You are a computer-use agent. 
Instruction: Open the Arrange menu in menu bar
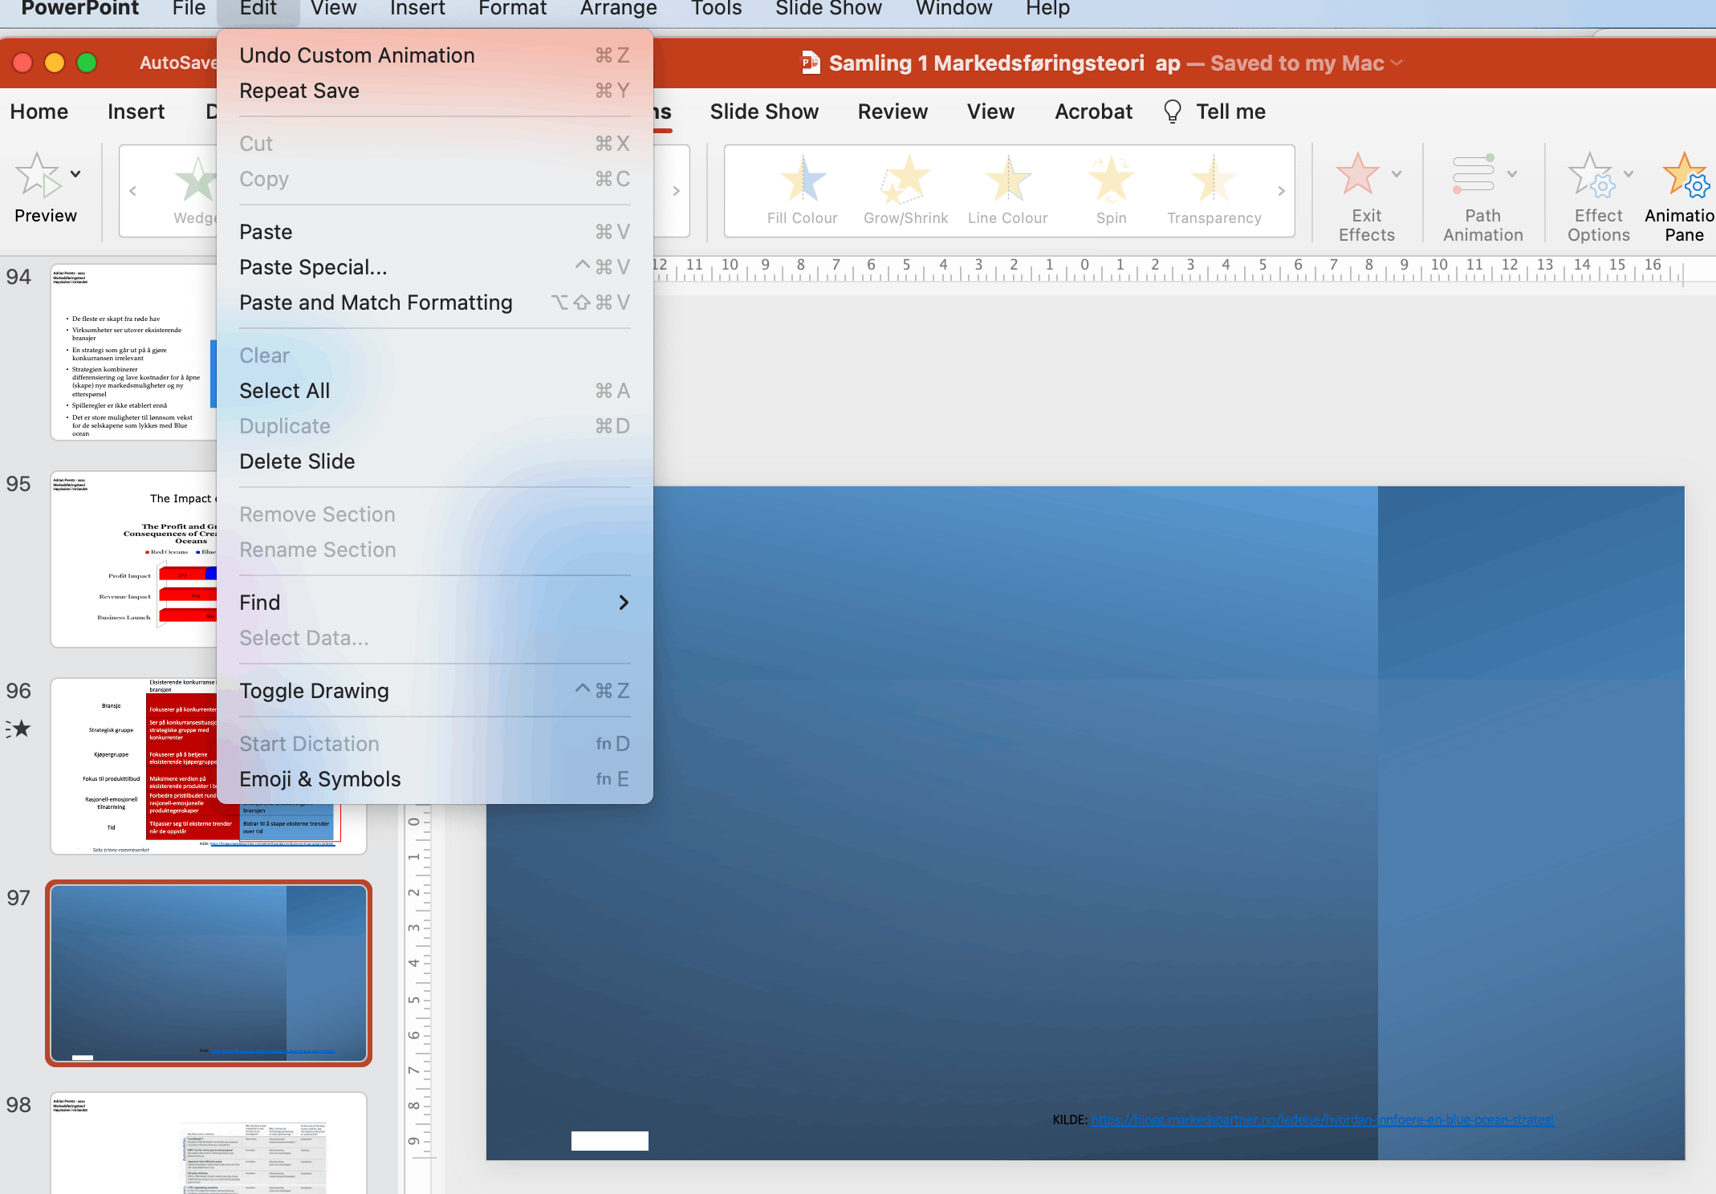point(618,9)
